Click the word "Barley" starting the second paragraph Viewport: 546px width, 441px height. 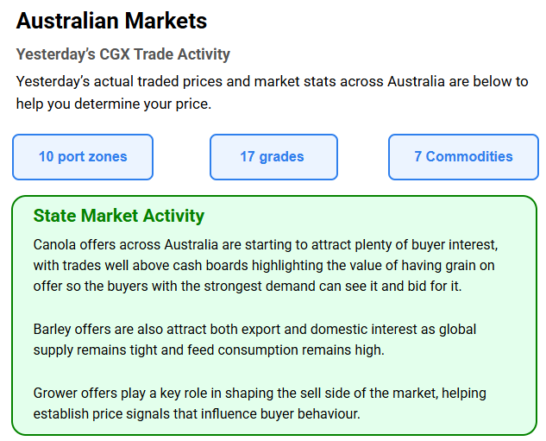pyautogui.click(x=53, y=329)
